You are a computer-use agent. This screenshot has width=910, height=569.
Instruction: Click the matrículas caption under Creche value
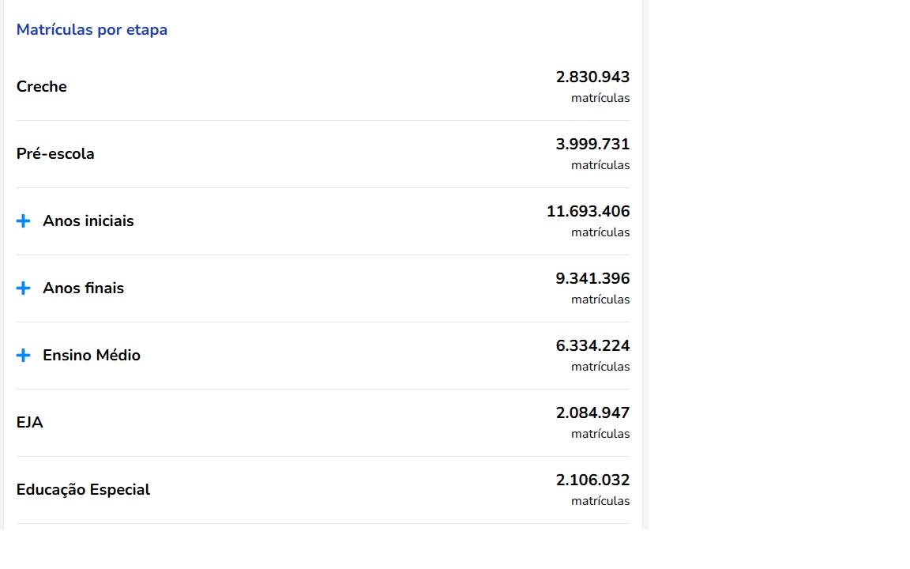tap(600, 99)
